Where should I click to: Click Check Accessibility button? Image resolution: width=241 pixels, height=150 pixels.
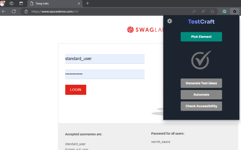pyautogui.click(x=201, y=106)
